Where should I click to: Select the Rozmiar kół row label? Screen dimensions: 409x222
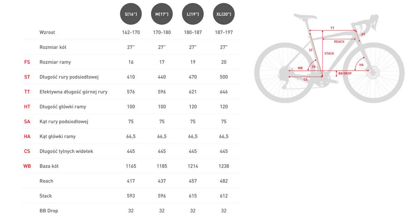[53, 47]
